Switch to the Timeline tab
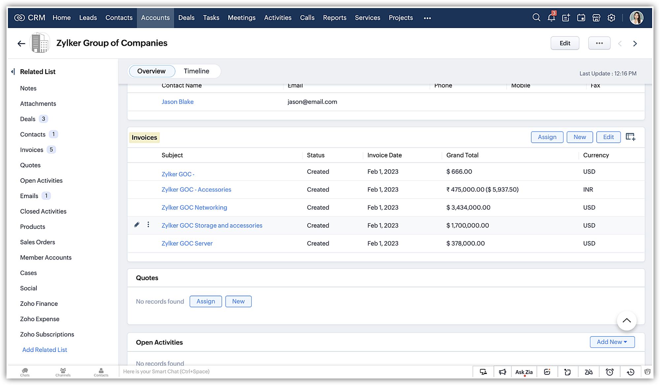The height and width of the screenshot is (385, 660). click(196, 71)
